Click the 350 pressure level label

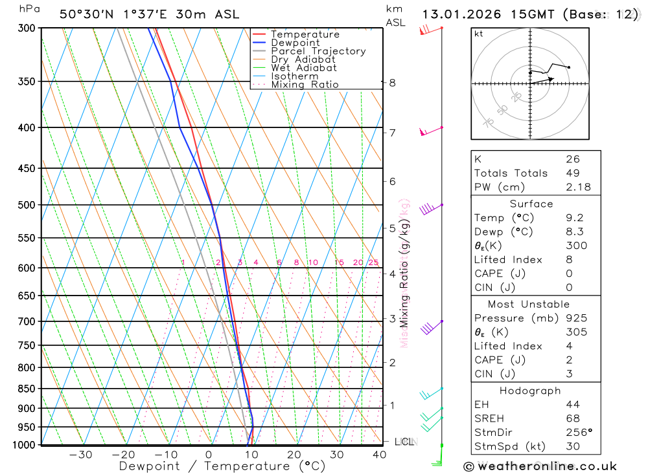(27, 81)
